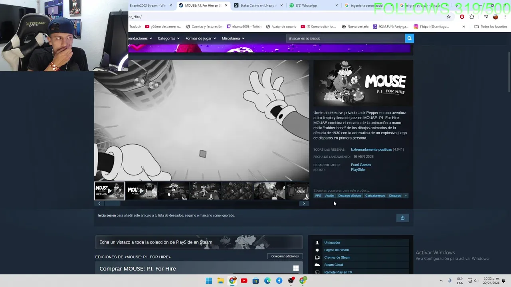
Task: Show more bookmarks with double chevron
Action: pyautogui.click(x=463, y=27)
